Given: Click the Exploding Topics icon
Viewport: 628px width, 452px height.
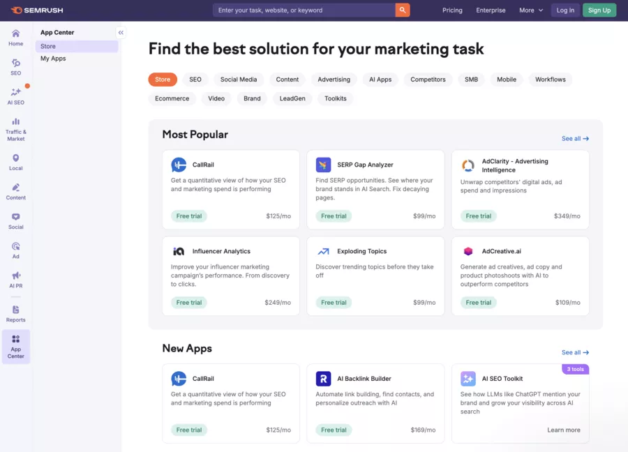Looking at the screenshot, I should [323, 251].
